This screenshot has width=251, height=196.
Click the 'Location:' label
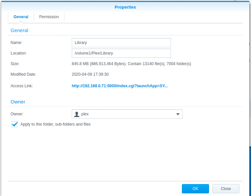pos(19,53)
